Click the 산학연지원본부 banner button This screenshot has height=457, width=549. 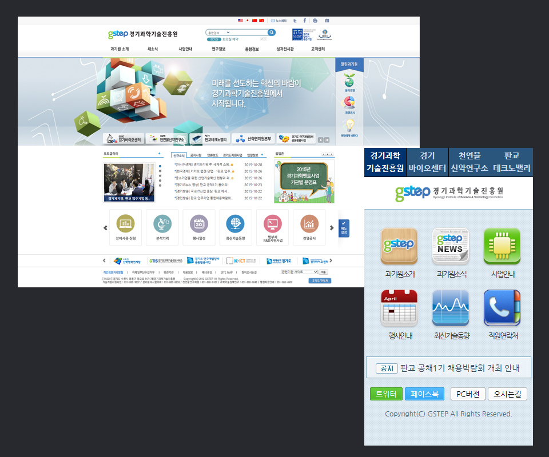pyautogui.click(x=253, y=139)
